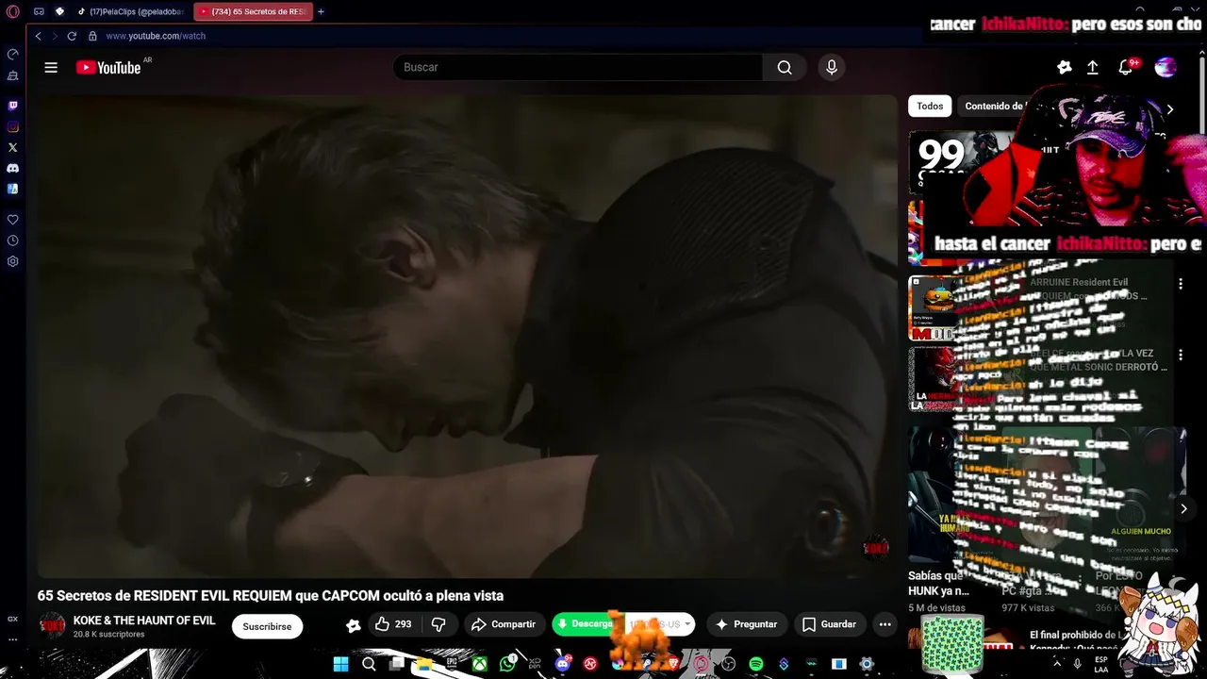
Task: Dislike the video
Action: click(439, 624)
